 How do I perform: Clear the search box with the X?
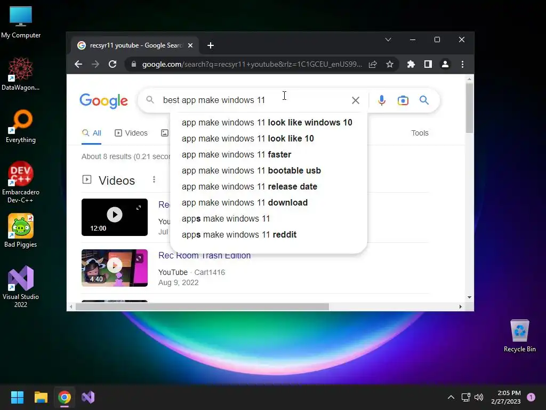356,100
